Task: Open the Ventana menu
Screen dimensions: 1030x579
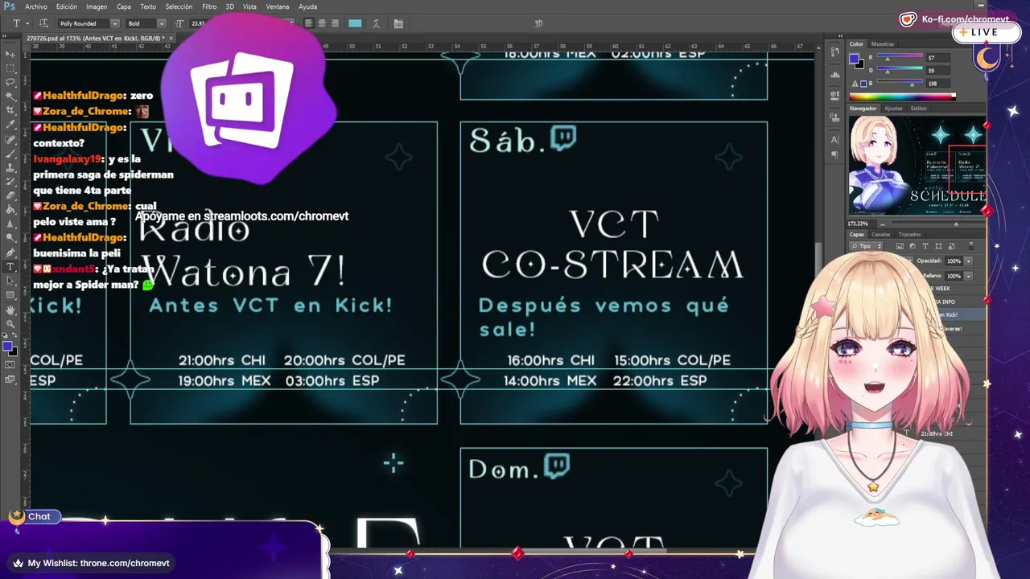Action: pos(278,6)
